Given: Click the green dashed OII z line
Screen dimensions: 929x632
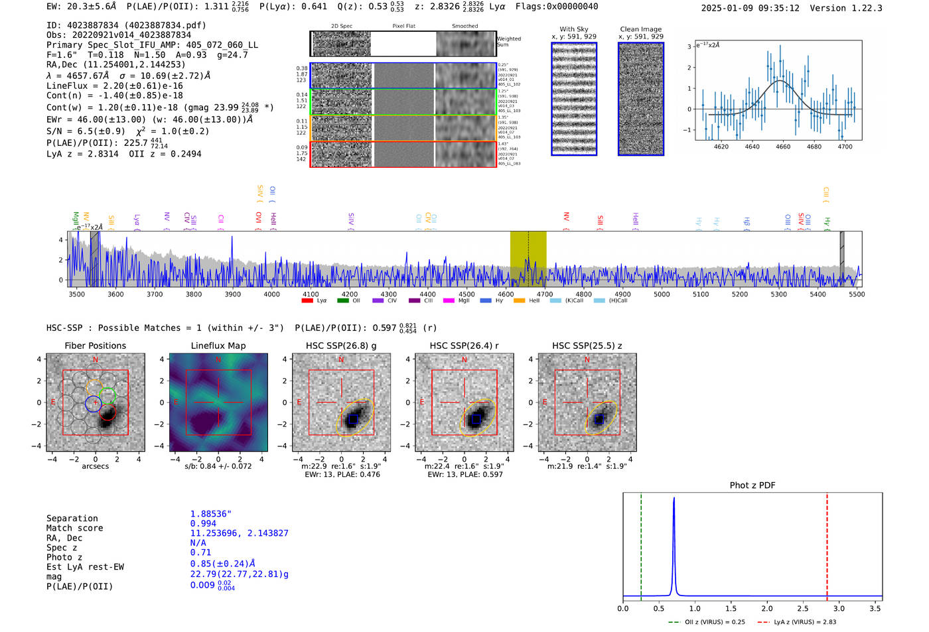Looking at the screenshot, I should [641, 544].
